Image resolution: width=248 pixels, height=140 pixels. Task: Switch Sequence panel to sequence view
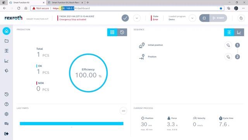pyautogui.click(x=229, y=32)
